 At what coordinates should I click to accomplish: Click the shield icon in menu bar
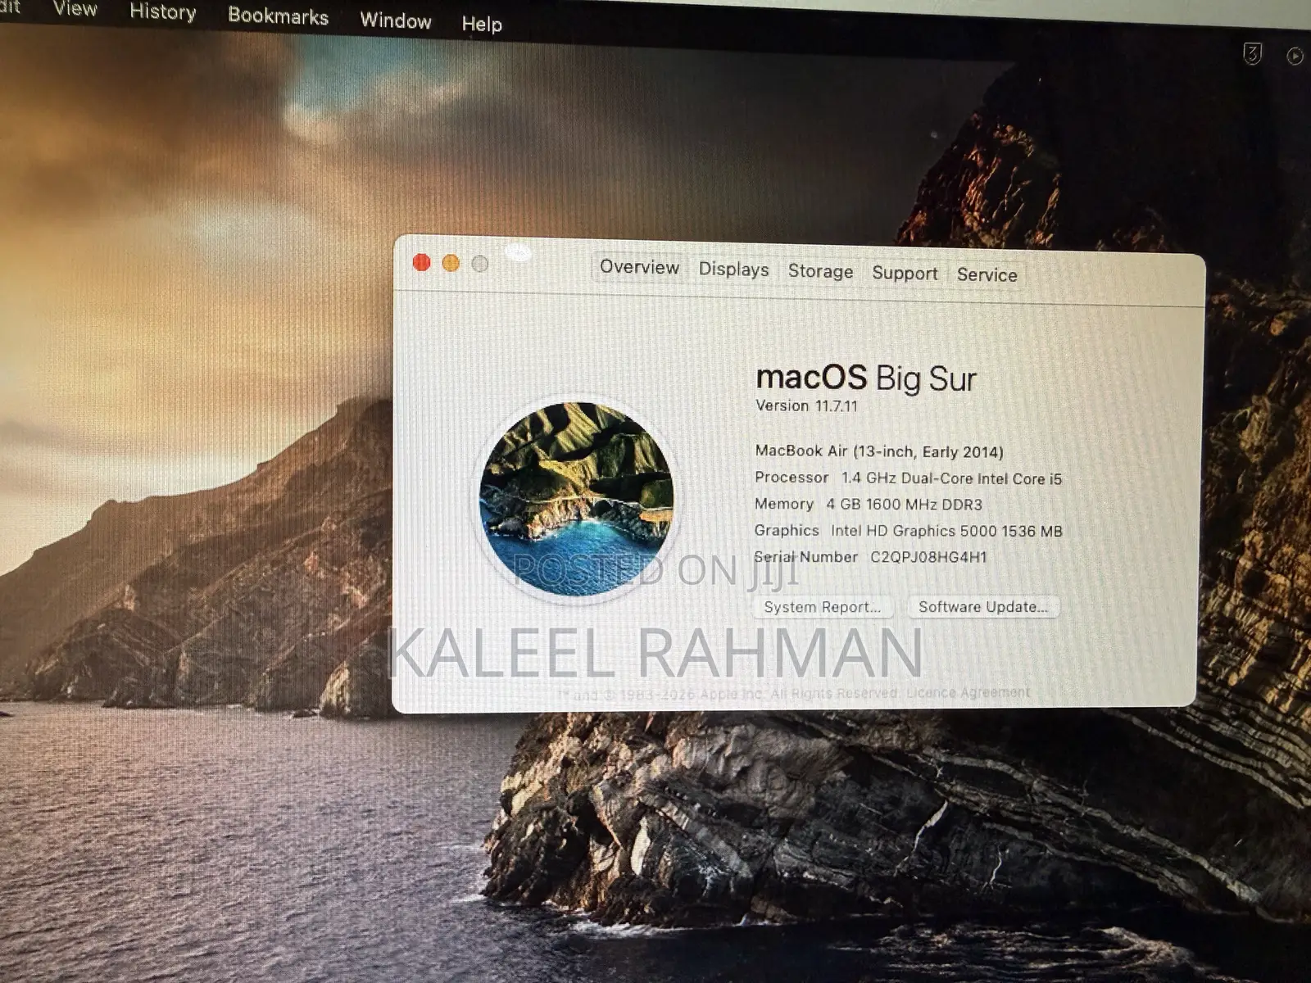point(1252,54)
